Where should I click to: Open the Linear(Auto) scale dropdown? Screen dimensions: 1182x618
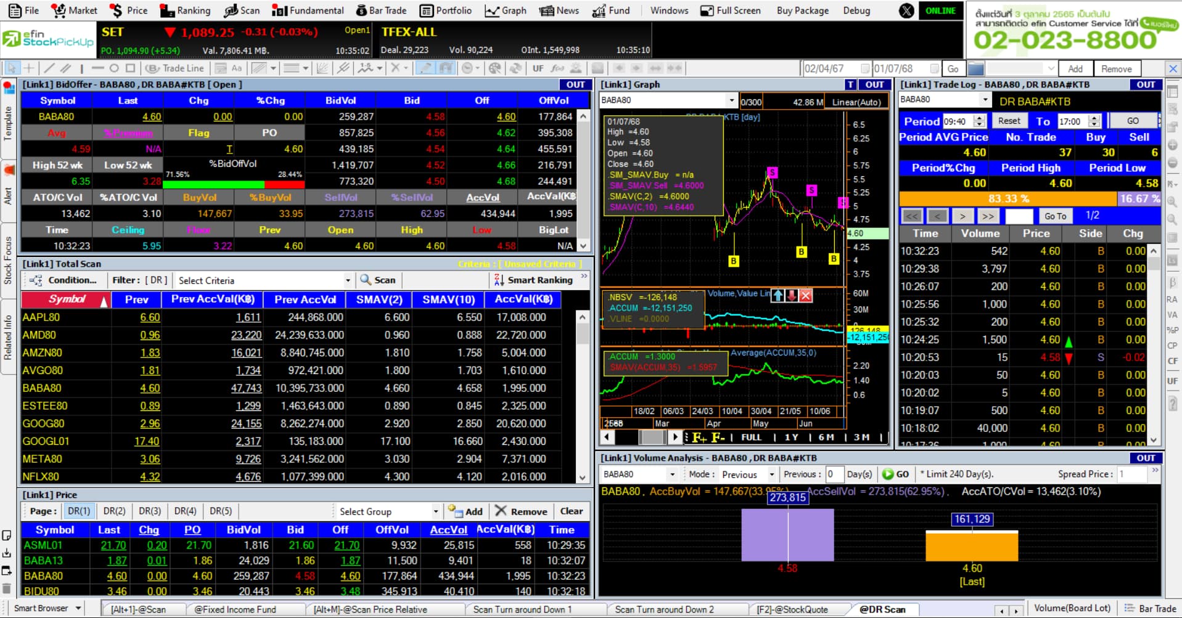(x=857, y=102)
